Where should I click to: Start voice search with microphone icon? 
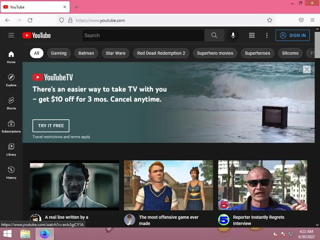coord(233,35)
